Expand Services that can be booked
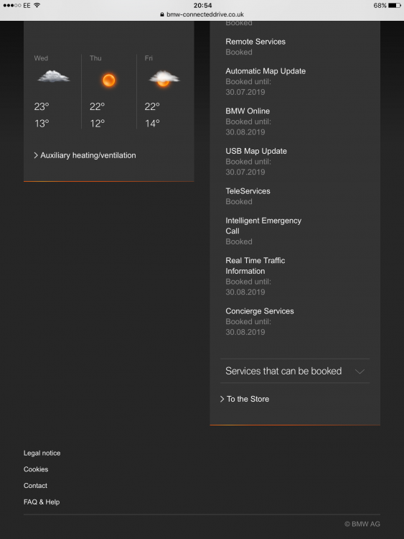This screenshot has width=404, height=539. coord(295,371)
